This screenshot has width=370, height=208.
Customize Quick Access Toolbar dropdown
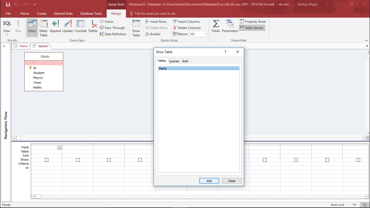click(x=35, y=5)
